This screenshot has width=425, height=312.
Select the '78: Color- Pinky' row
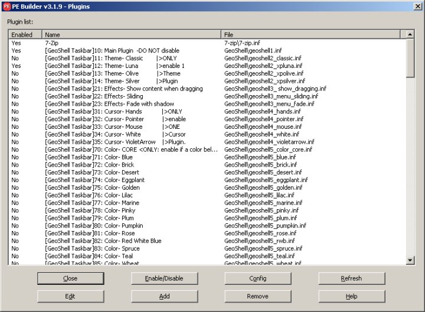207,210
